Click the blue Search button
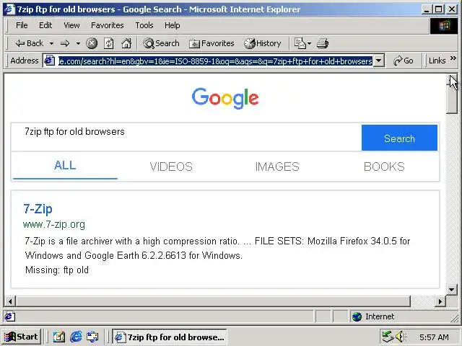Image resolution: width=462 pixels, height=346 pixels. coord(399,138)
